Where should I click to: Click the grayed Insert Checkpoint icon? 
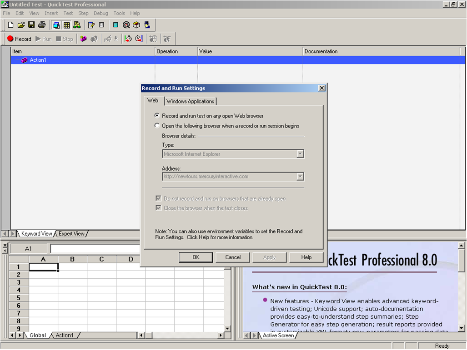pos(107,39)
